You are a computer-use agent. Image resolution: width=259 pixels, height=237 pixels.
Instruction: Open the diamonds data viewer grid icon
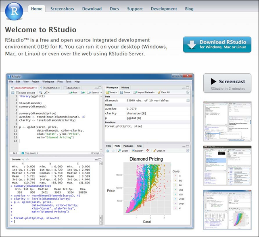[x=188, y=101]
